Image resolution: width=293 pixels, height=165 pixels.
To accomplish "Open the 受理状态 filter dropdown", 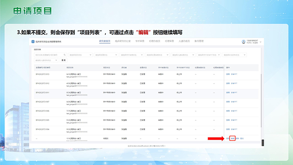I will (106, 55).
